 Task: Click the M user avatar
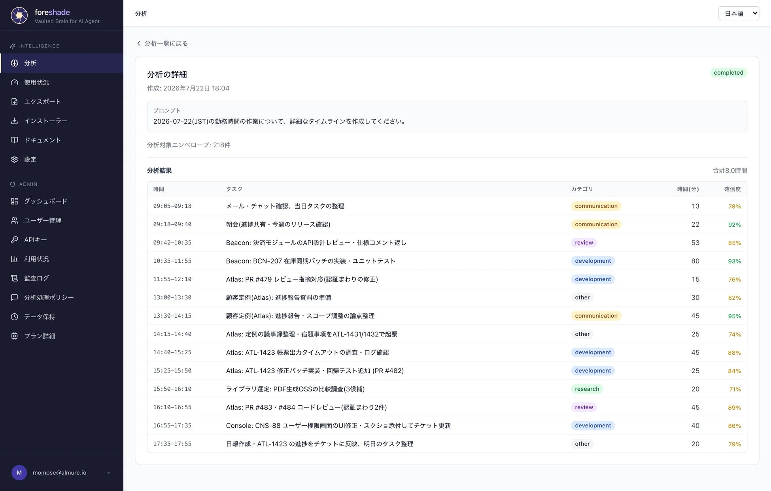(x=19, y=472)
